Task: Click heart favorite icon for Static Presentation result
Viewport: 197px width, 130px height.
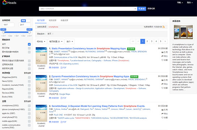Action: [162, 60]
